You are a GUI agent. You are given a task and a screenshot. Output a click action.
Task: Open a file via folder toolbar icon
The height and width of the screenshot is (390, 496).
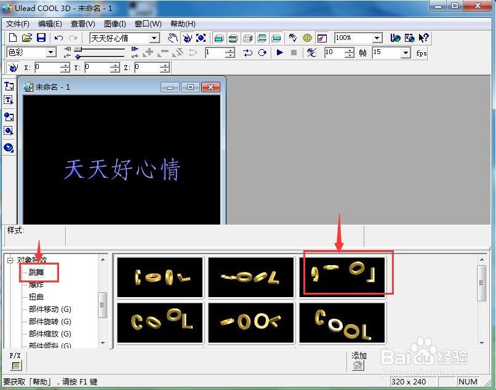[27, 38]
